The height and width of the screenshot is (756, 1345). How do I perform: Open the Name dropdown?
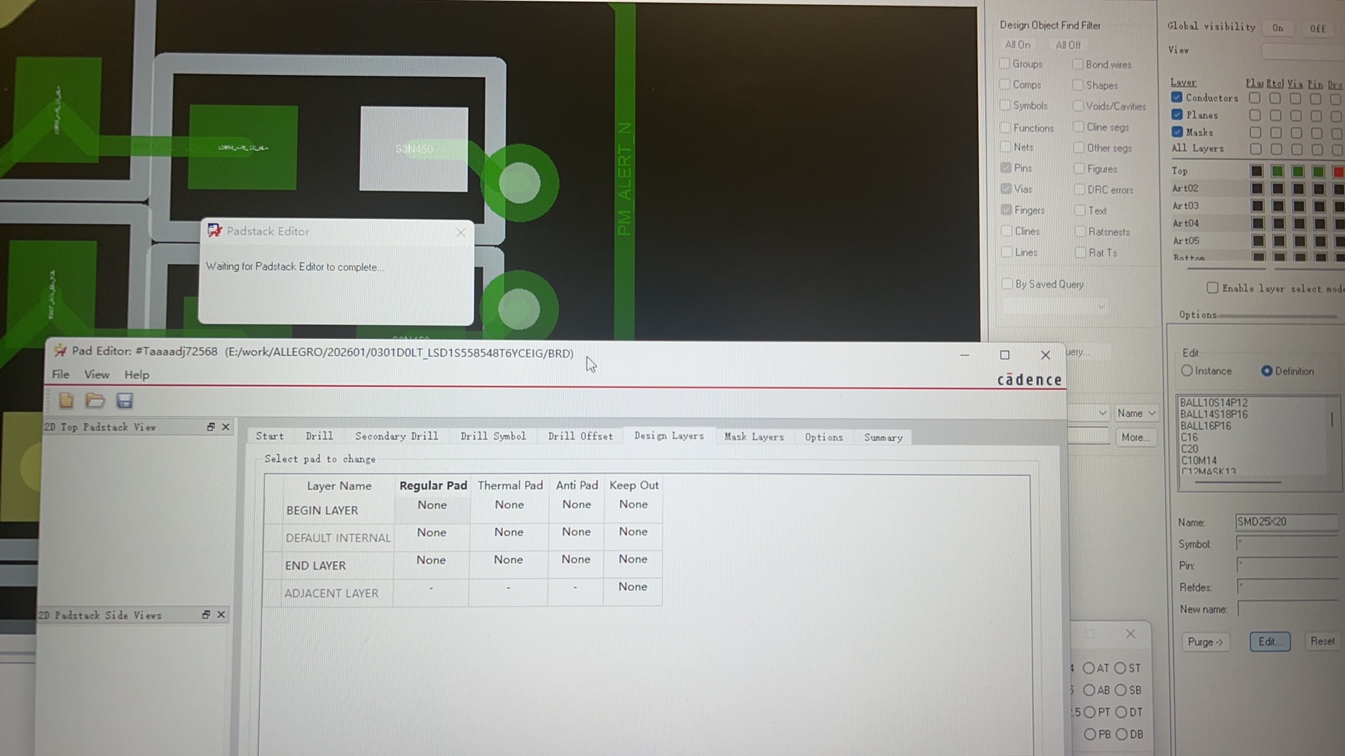tap(1136, 413)
